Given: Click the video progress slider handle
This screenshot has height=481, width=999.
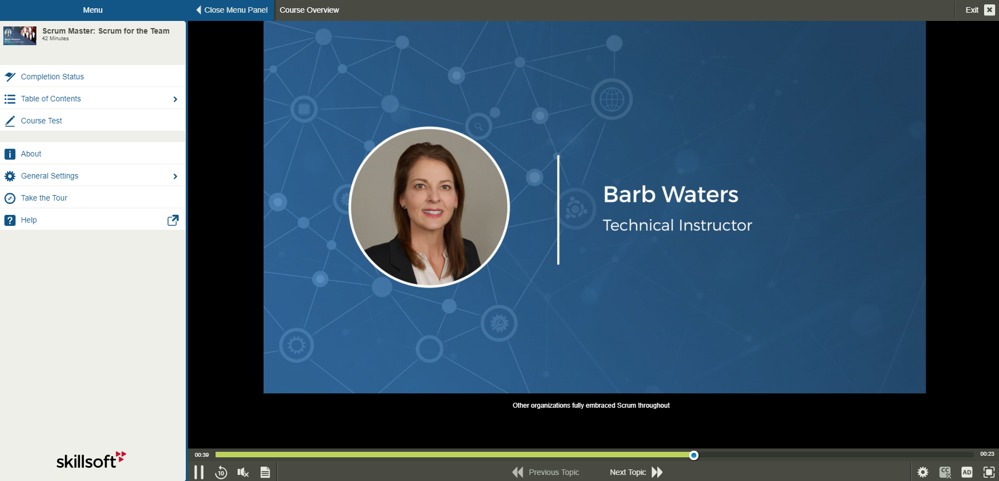Looking at the screenshot, I should point(694,455).
